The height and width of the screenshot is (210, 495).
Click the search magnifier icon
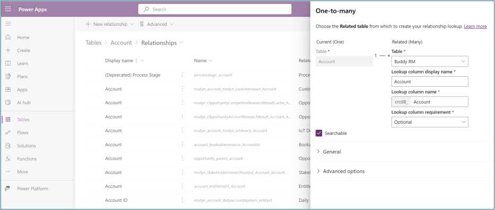(146, 10)
